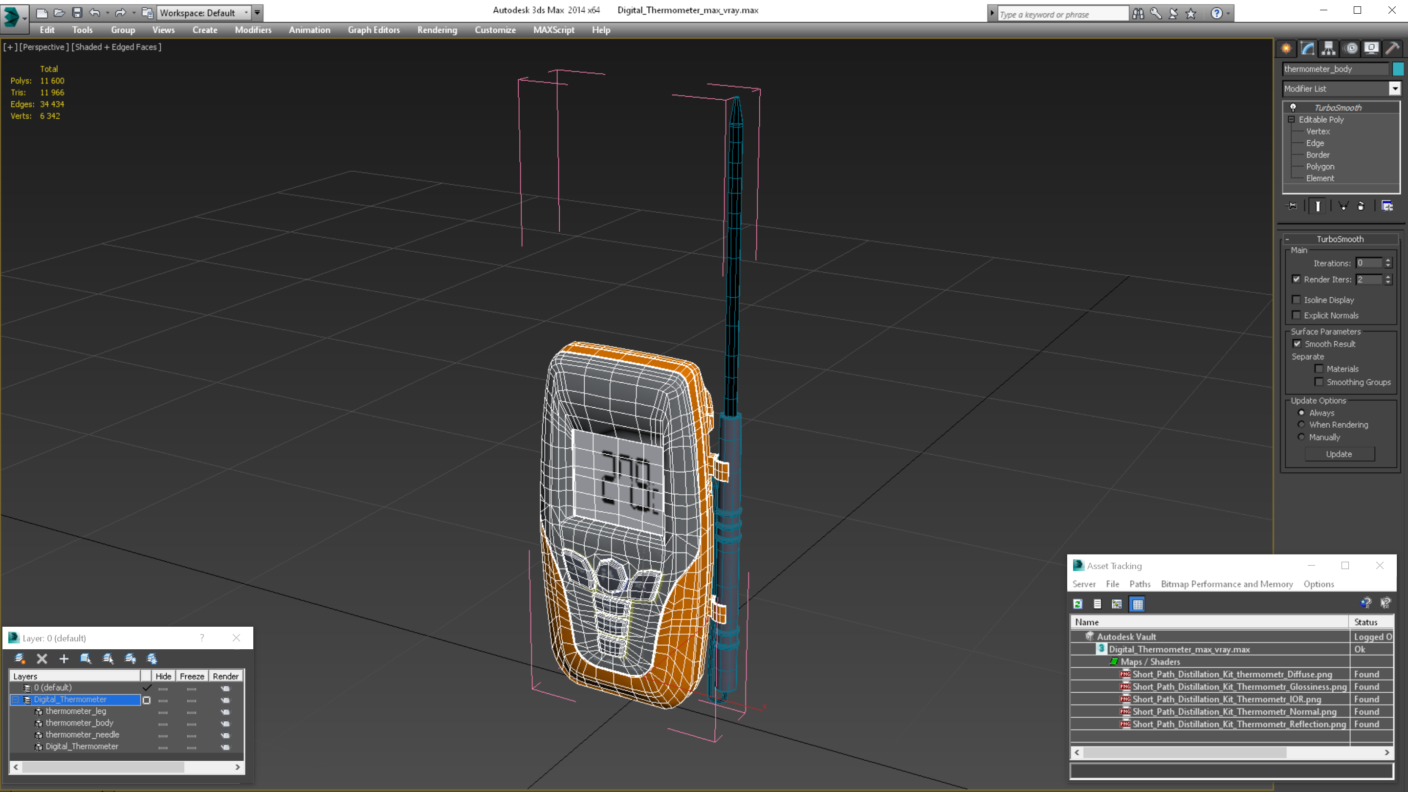Refresh the Asset Tracking list

(x=1078, y=604)
